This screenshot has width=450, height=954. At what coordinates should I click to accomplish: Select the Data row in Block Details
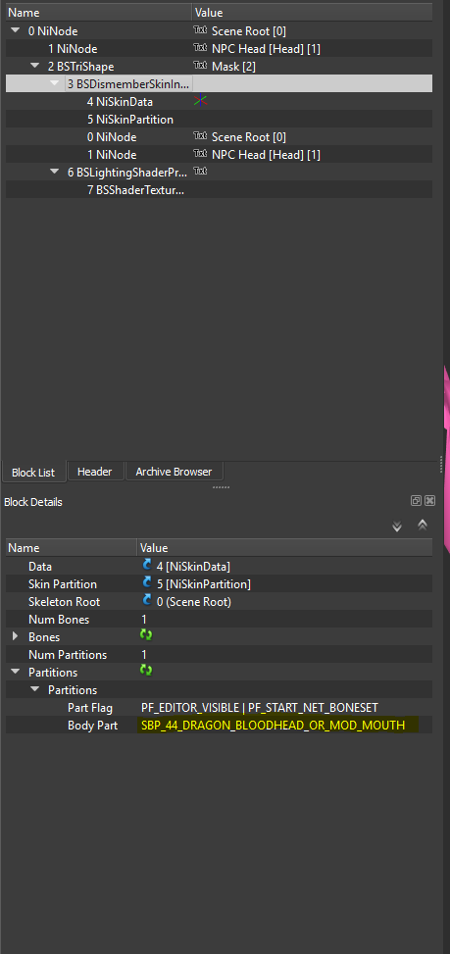[219, 566]
